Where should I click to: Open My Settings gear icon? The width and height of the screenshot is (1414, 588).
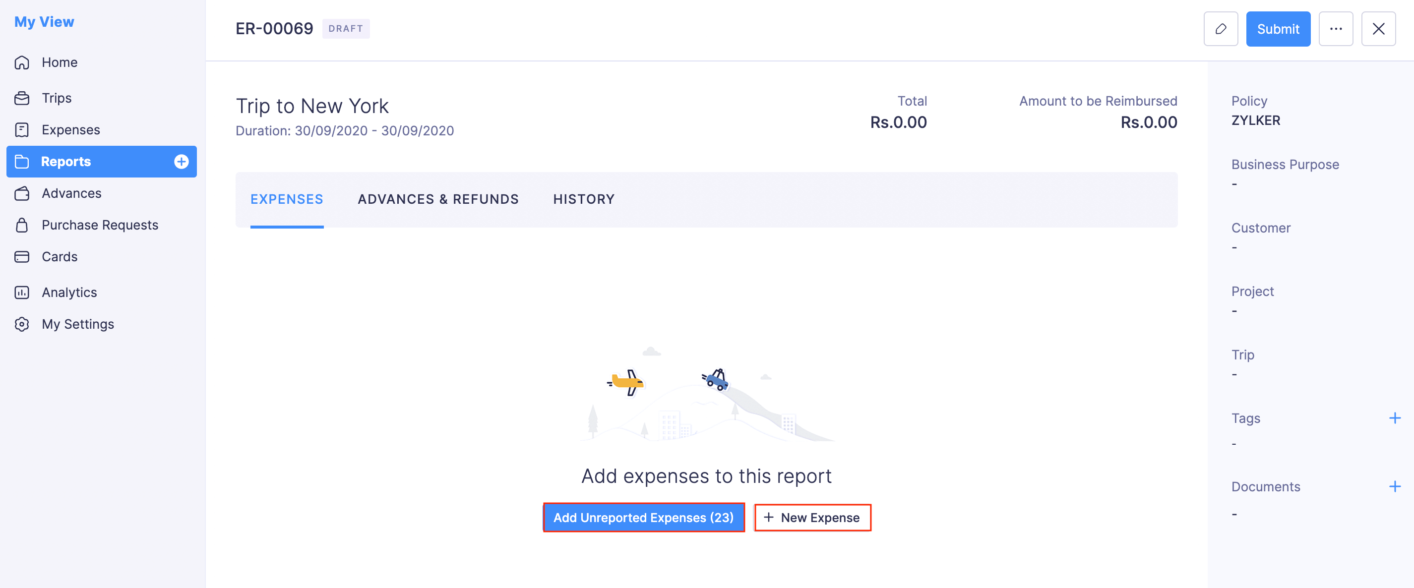pyautogui.click(x=22, y=324)
